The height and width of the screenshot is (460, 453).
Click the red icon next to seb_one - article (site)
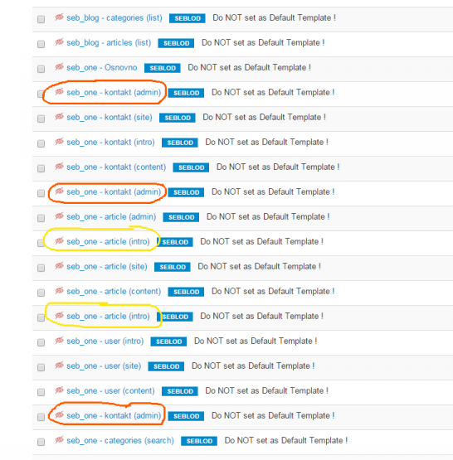(59, 266)
